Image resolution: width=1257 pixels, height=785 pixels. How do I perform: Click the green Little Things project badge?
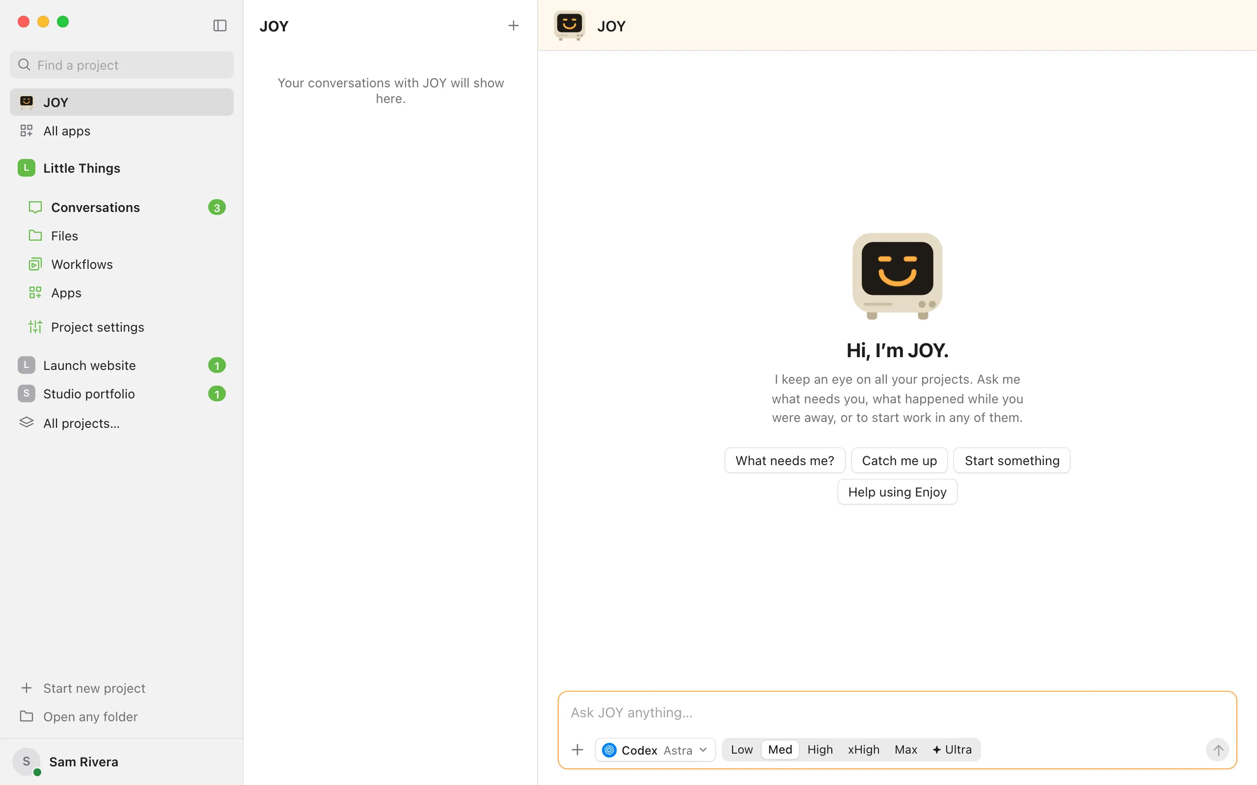point(27,168)
